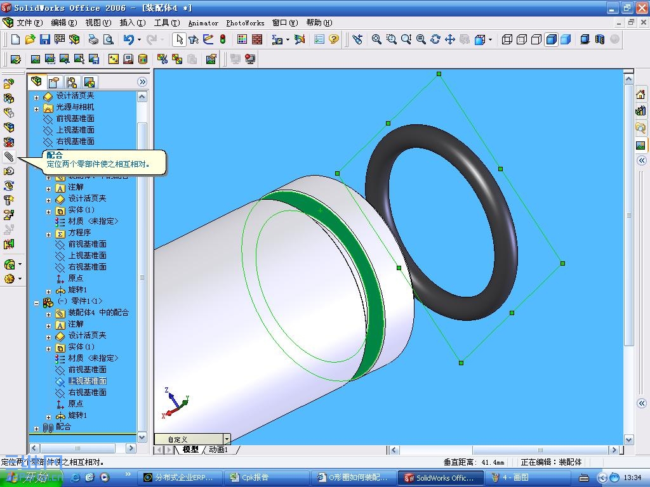Click the Open file folder icon
The image size is (650, 487).
tap(30, 39)
